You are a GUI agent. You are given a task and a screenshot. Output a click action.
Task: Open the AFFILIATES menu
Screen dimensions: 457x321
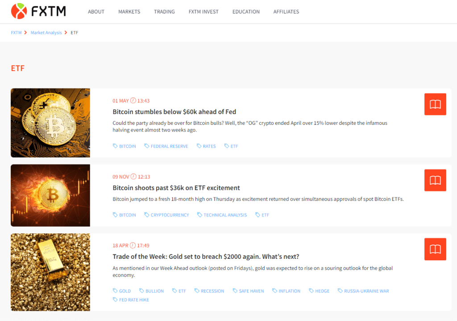point(286,12)
